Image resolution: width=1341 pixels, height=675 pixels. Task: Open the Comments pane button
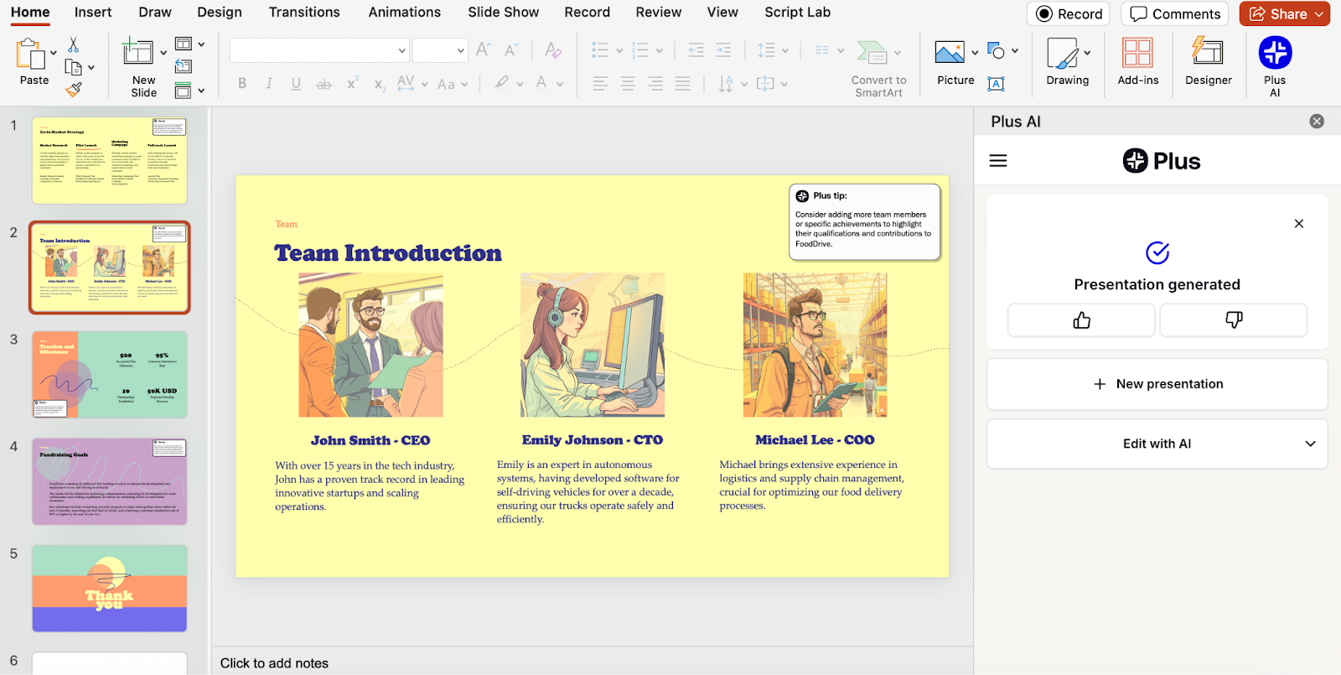point(1175,14)
